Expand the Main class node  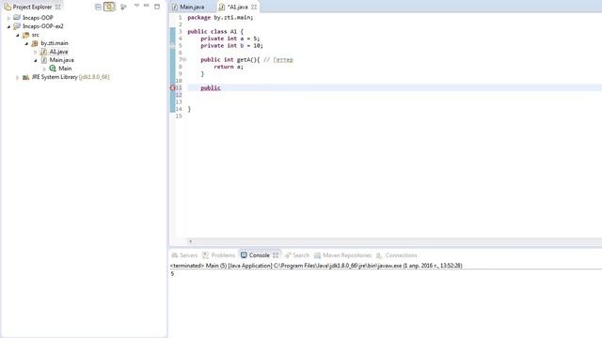[44, 69]
